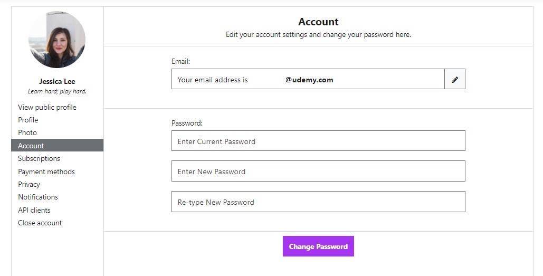Open the Photo settings section
Viewport: 543px width, 276px height.
[x=27, y=132]
